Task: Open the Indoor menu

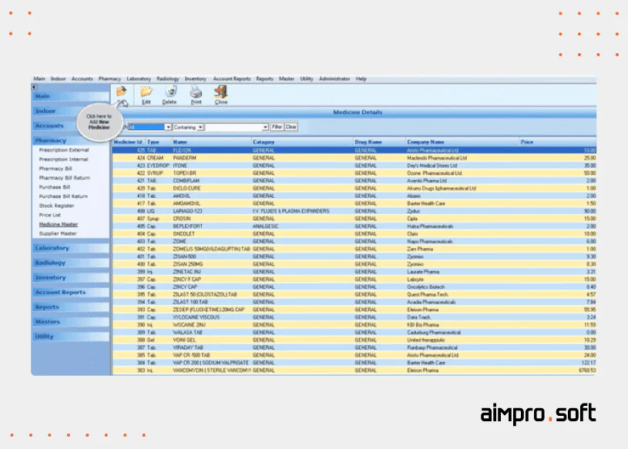Action: pos(58,79)
